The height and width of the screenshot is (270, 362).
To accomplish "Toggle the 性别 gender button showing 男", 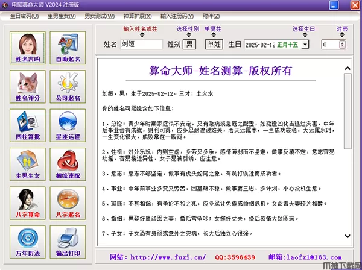I will [189, 44].
